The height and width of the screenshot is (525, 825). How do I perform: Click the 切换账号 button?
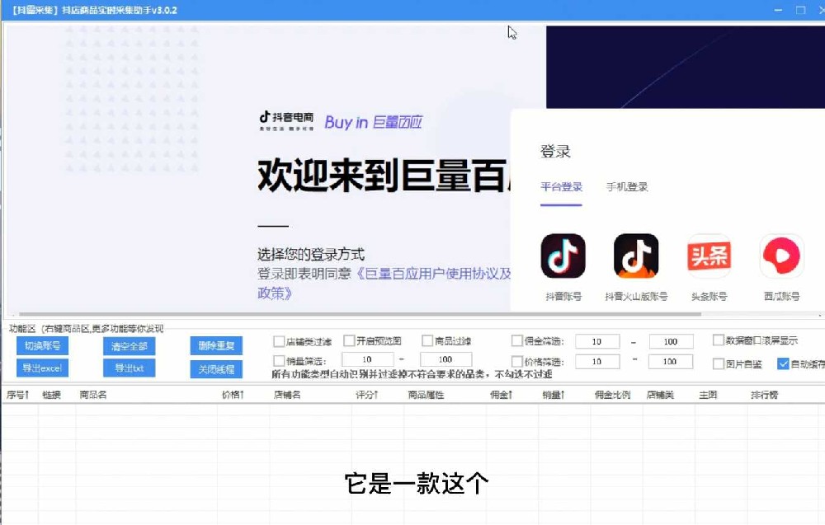pyautogui.click(x=43, y=346)
